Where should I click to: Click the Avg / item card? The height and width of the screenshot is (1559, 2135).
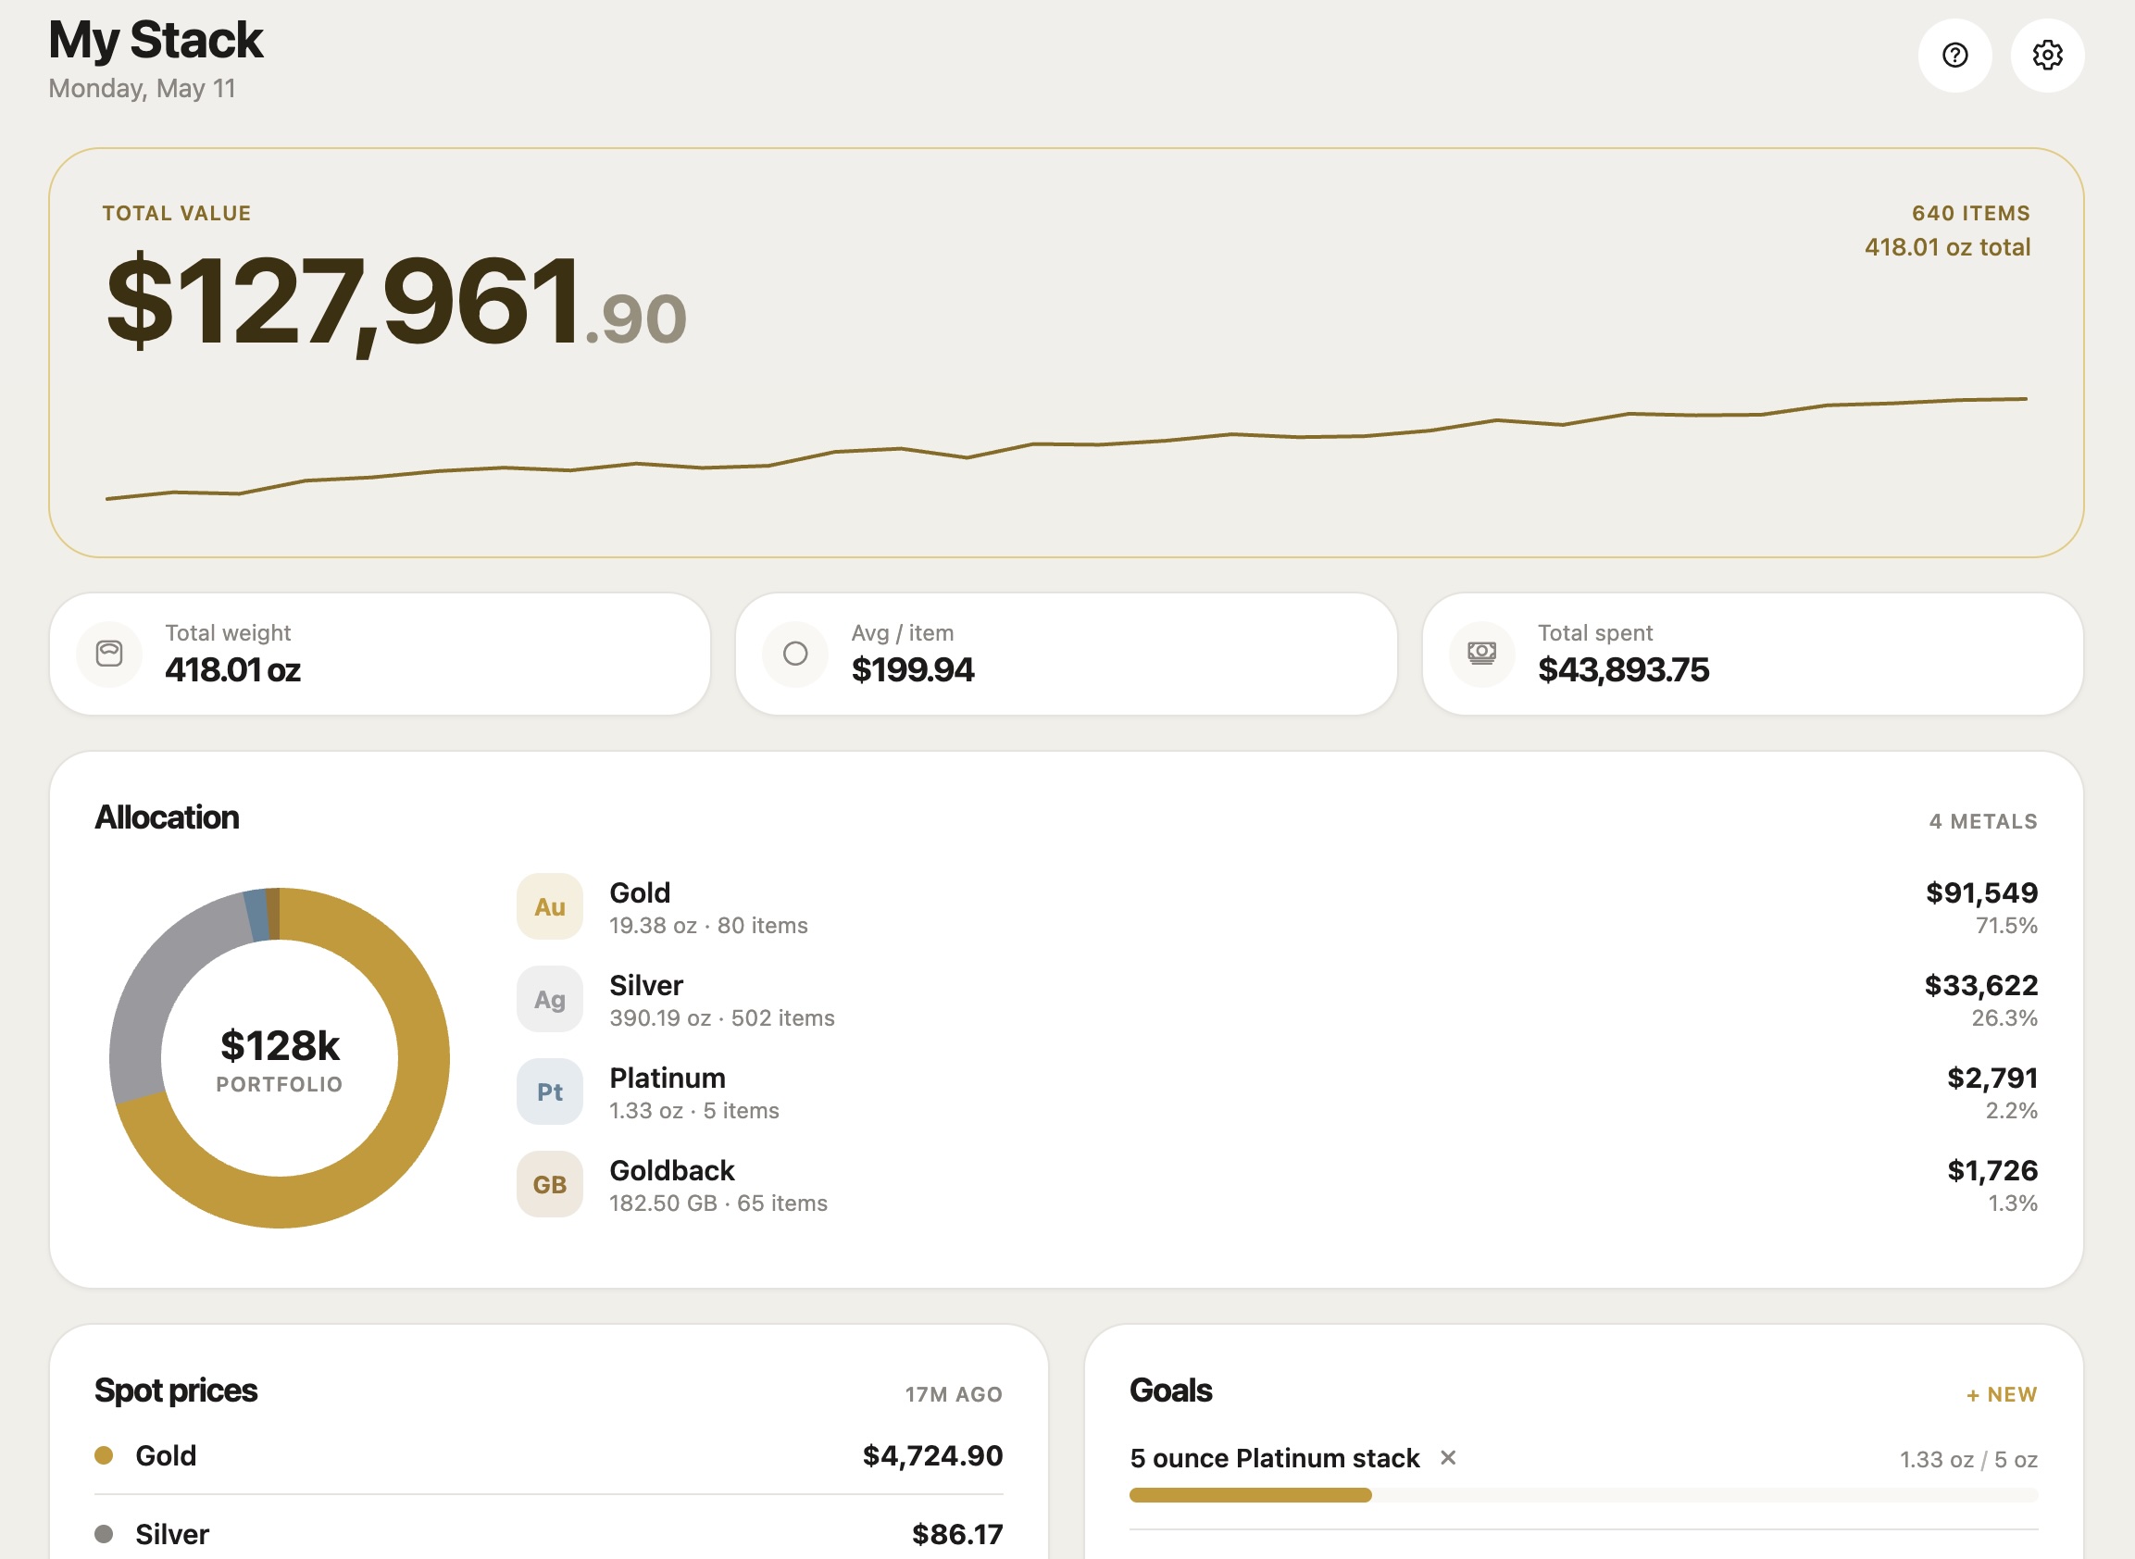[1066, 654]
